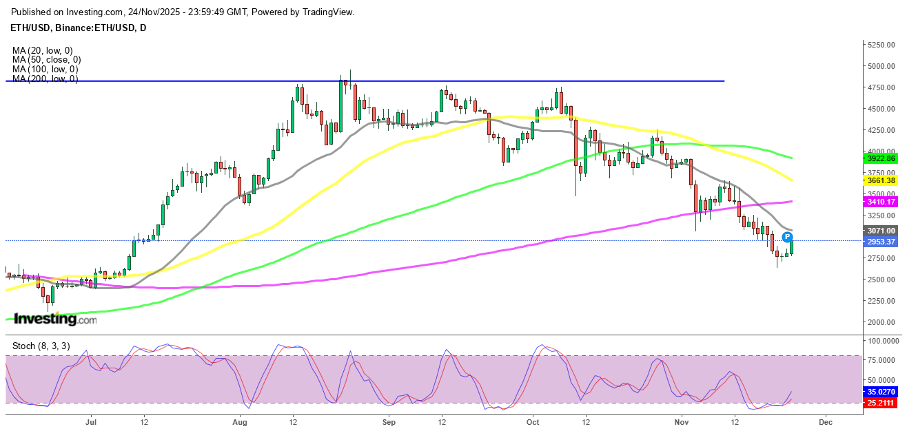Screen dimensions: 907x431
Task: Toggle the MA (100, low, 0) indicator label
Action: [45, 70]
